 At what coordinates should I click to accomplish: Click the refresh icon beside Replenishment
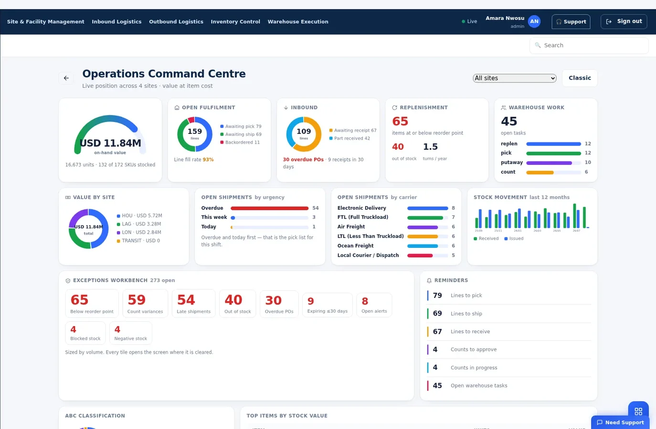395,108
